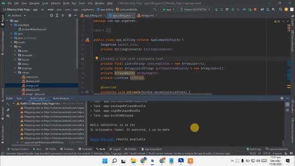Image resolution: width=295 pixels, height=166 pixels.
Task: Toggle Terminal tool window
Action: click(x=85, y=149)
